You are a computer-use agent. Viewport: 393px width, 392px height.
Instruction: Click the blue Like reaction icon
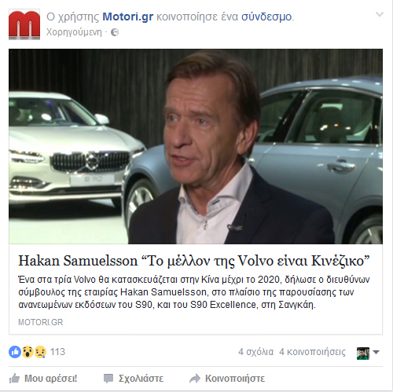[x=15, y=352]
